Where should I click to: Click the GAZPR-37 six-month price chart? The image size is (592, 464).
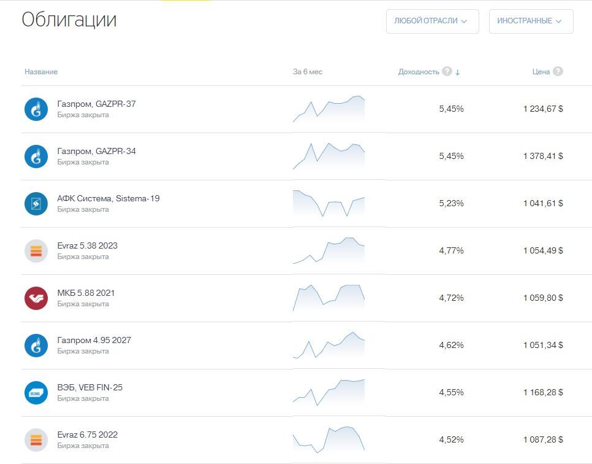pyautogui.click(x=328, y=109)
